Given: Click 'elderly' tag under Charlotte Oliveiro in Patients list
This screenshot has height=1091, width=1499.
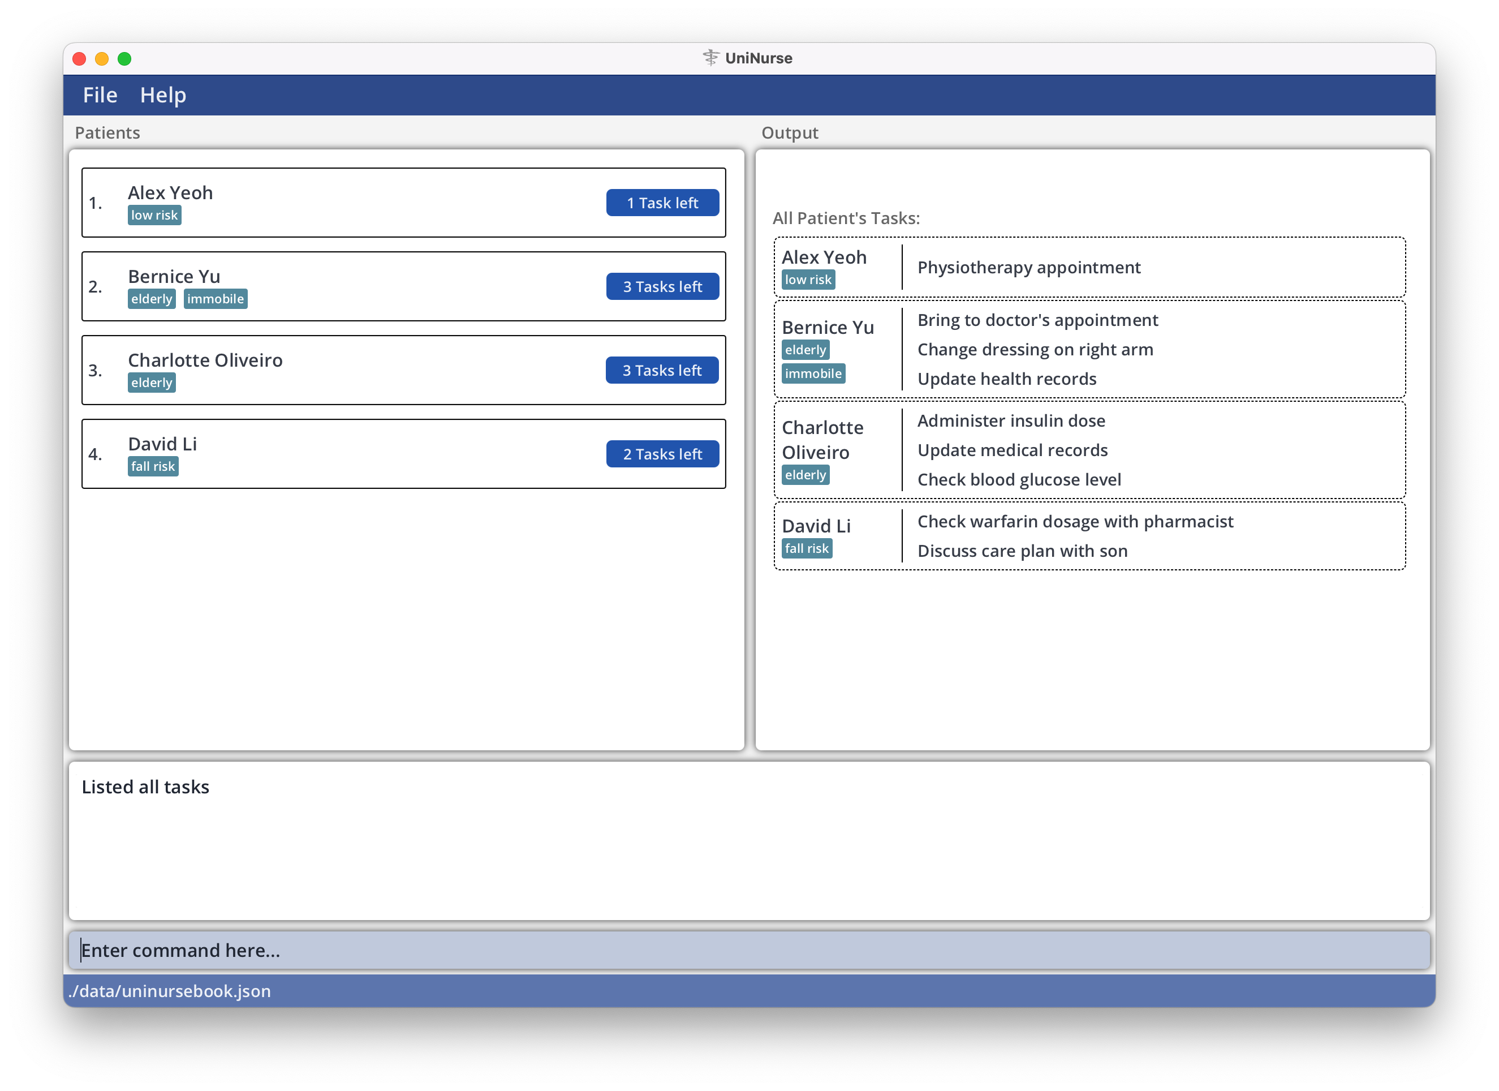Looking at the screenshot, I should pyautogui.click(x=152, y=383).
